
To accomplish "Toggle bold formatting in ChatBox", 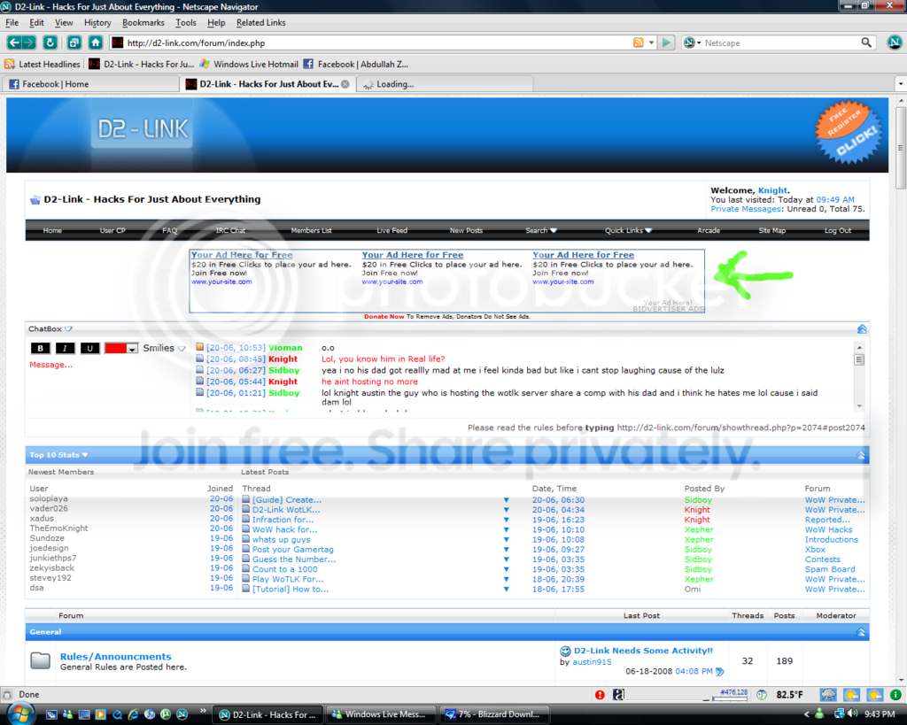I will [40, 348].
